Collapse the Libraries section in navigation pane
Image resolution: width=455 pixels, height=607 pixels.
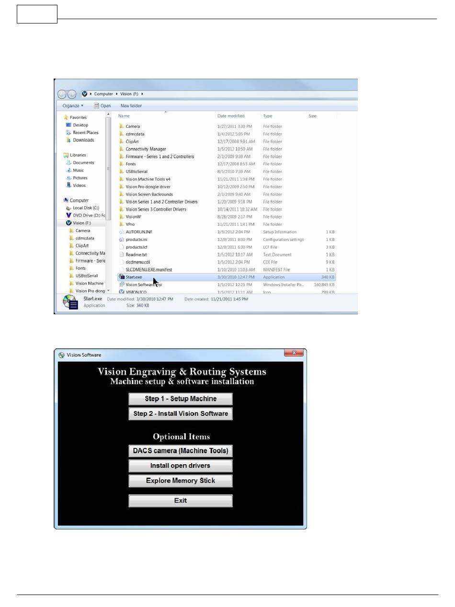[x=66, y=155]
